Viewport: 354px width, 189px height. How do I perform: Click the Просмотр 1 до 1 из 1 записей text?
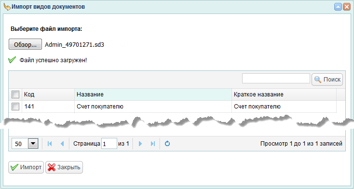click(x=301, y=144)
